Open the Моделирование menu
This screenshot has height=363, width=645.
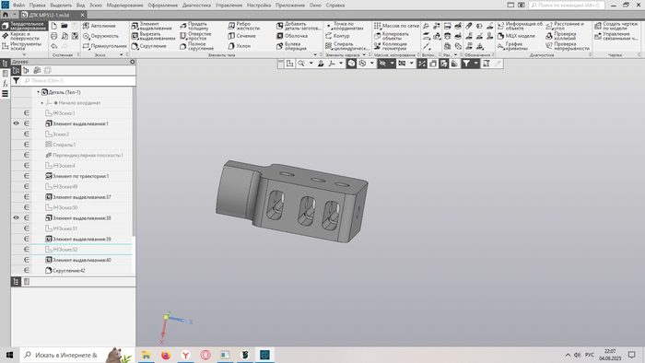(x=125, y=6)
